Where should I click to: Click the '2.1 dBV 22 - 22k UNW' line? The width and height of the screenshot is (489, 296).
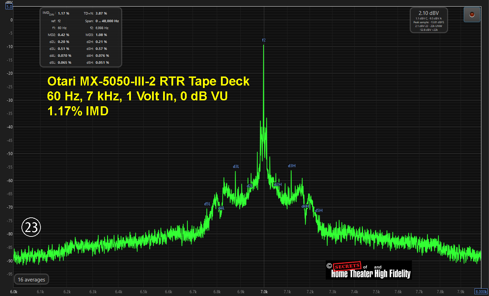coord(429,26)
